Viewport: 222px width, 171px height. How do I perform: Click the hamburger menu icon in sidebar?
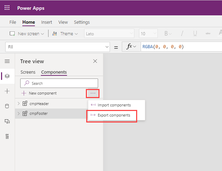pos(7,61)
